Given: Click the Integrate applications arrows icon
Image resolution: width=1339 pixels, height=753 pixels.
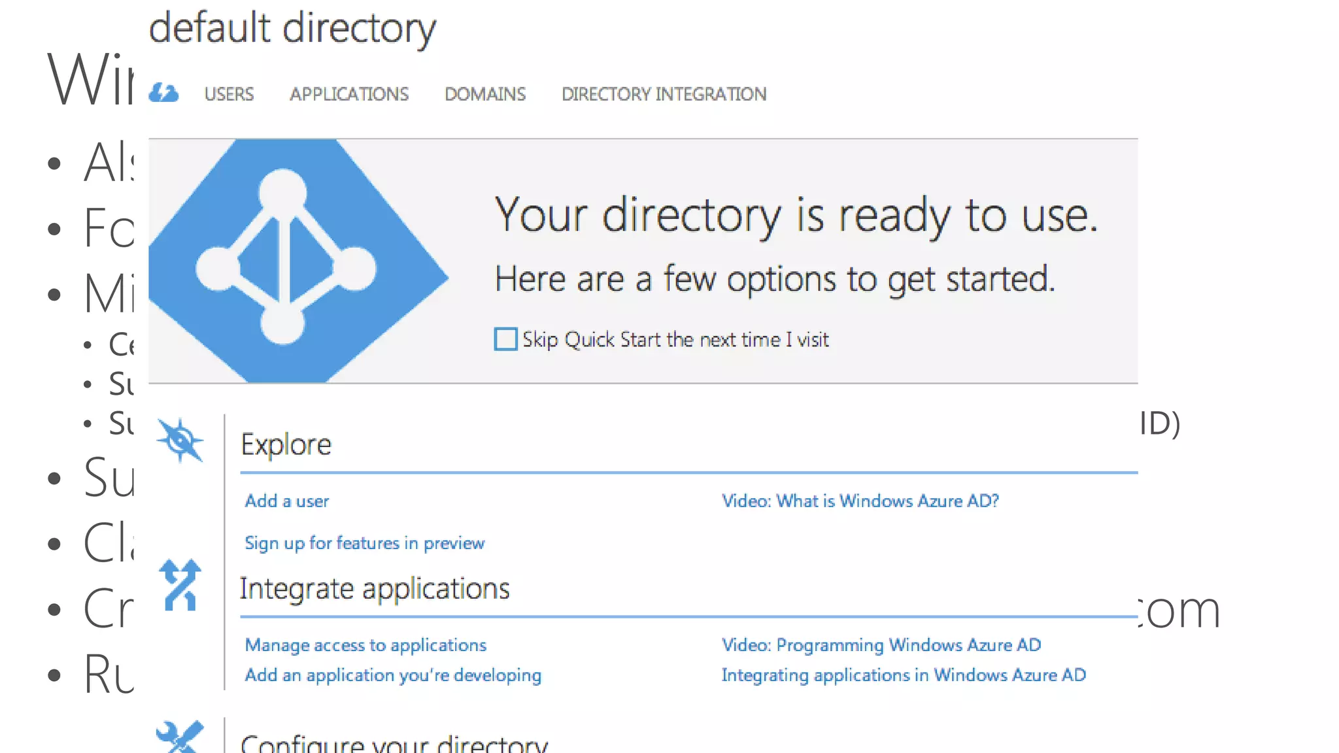Looking at the screenshot, I should (x=180, y=585).
